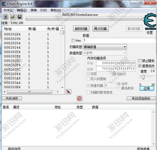Click the 再次扫描 button
The height and width of the screenshot is (150, 157).
tap(100, 29)
